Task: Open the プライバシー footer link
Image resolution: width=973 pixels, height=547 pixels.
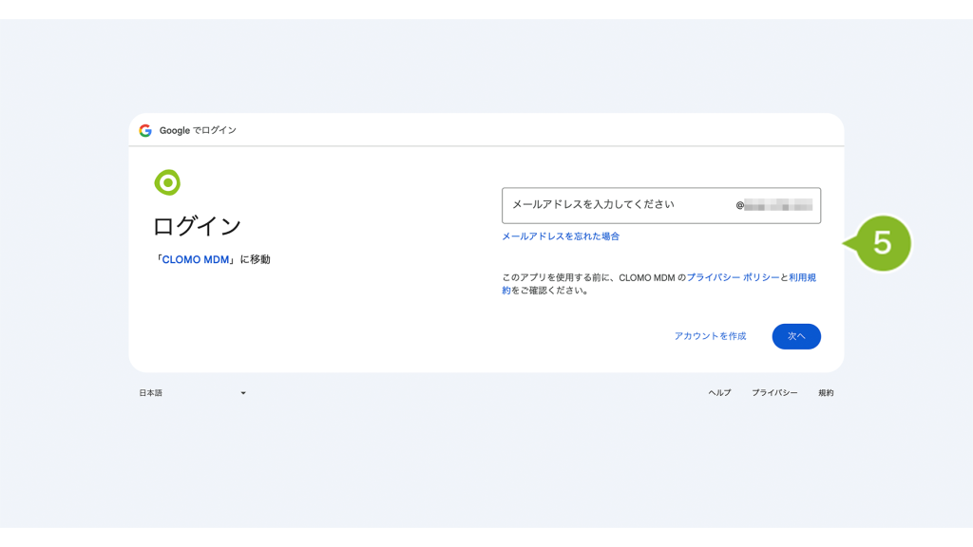Action: point(774,393)
